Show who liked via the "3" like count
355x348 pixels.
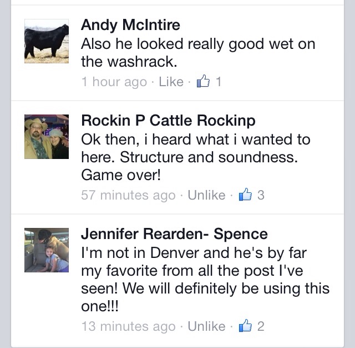tap(261, 195)
